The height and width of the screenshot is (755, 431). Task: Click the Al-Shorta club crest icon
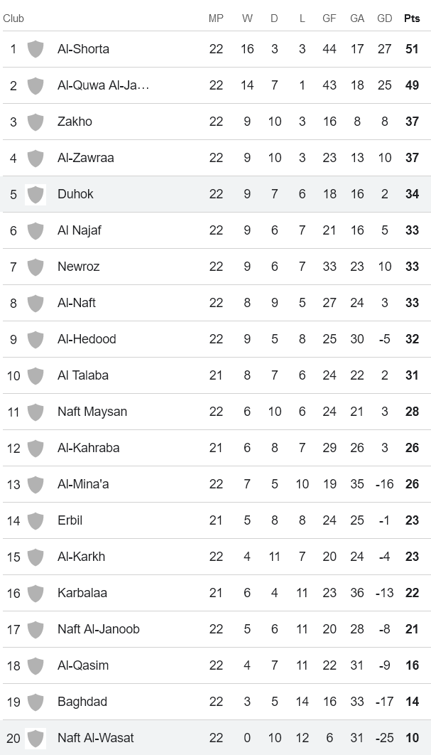(x=36, y=49)
